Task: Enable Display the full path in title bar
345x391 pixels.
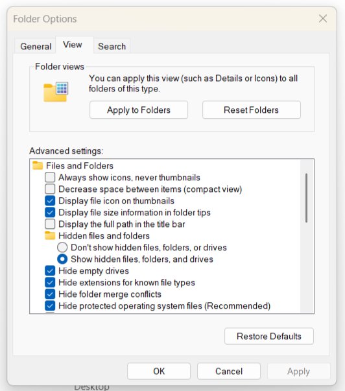Action: click(x=50, y=224)
